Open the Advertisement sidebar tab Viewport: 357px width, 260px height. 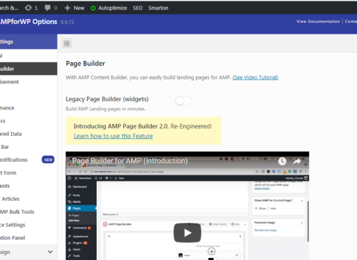click(29, 82)
